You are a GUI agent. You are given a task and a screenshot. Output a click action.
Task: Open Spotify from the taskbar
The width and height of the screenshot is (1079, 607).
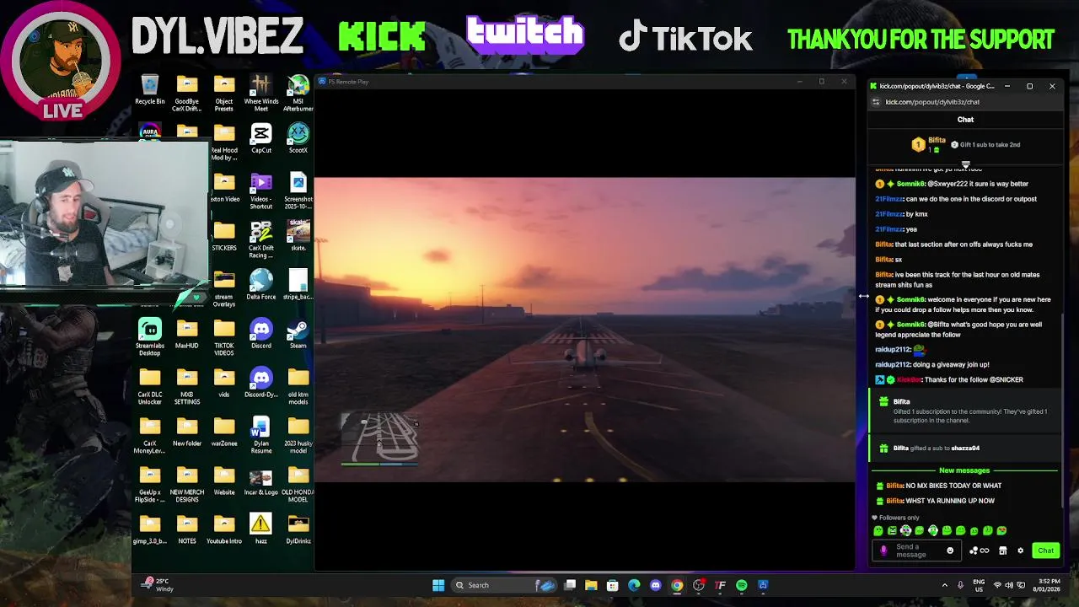(x=741, y=585)
